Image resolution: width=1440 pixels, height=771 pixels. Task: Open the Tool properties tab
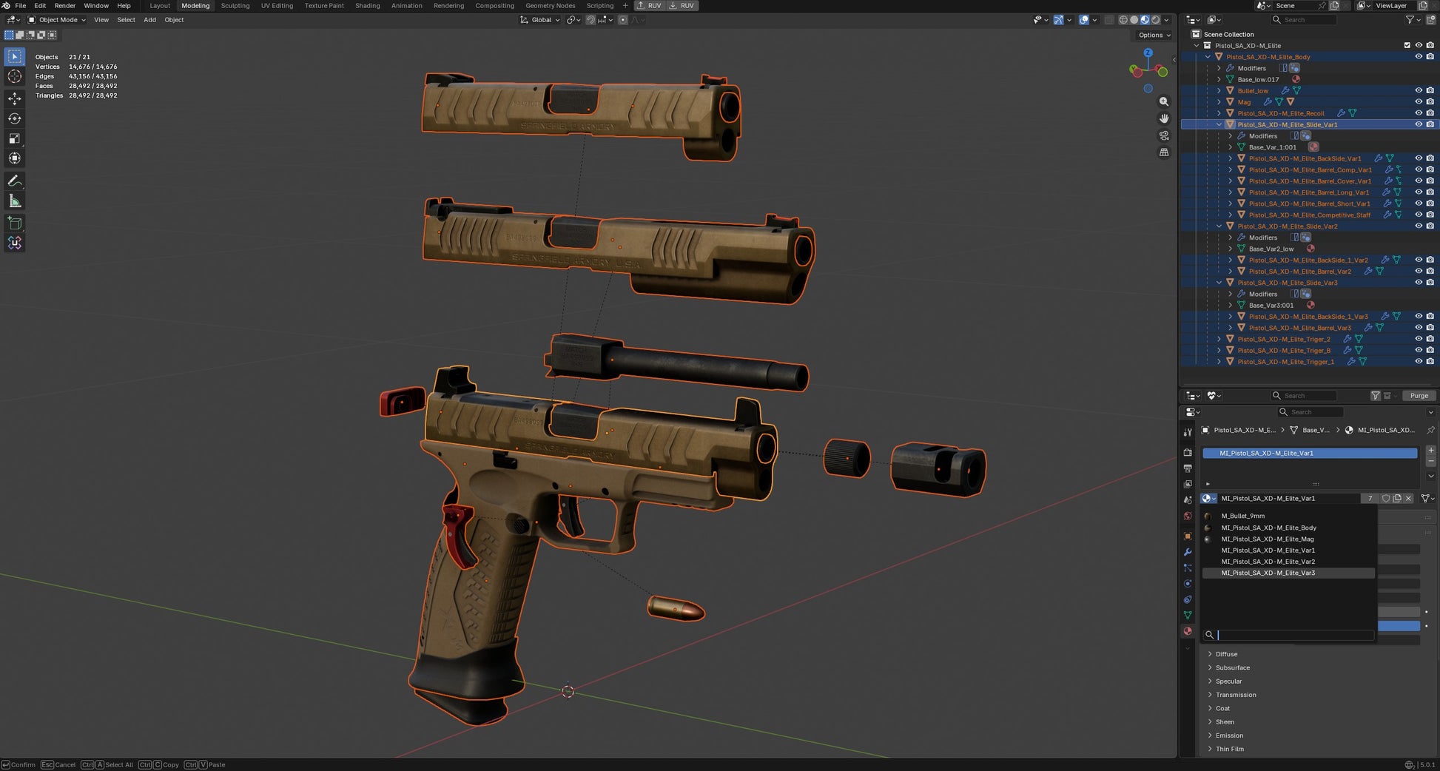(x=1188, y=432)
